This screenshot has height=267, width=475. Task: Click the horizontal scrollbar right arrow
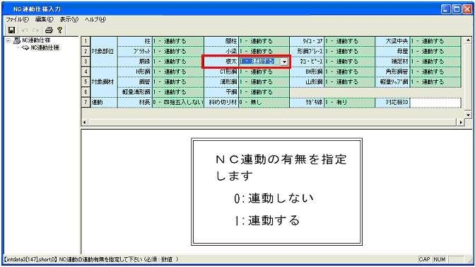tap(461, 123)
